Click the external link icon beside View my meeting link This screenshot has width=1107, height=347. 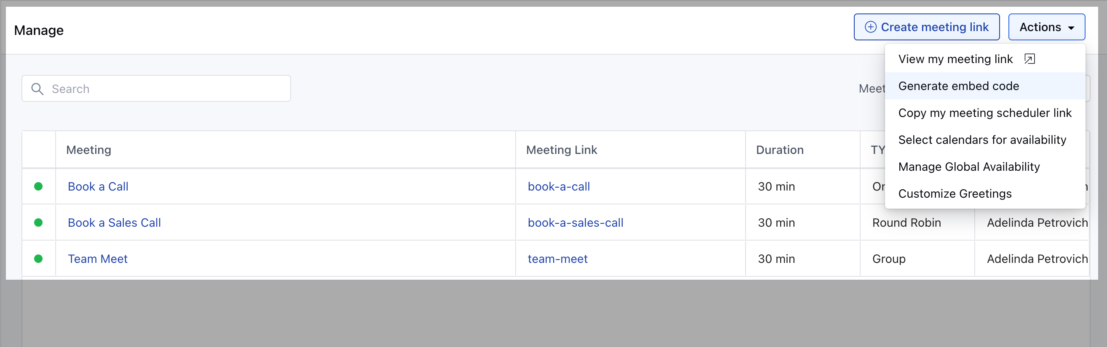[1029, 59]
